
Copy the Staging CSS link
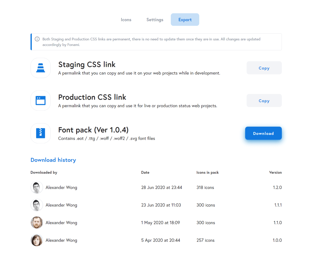pyautogui.click(x=264, y=68)
